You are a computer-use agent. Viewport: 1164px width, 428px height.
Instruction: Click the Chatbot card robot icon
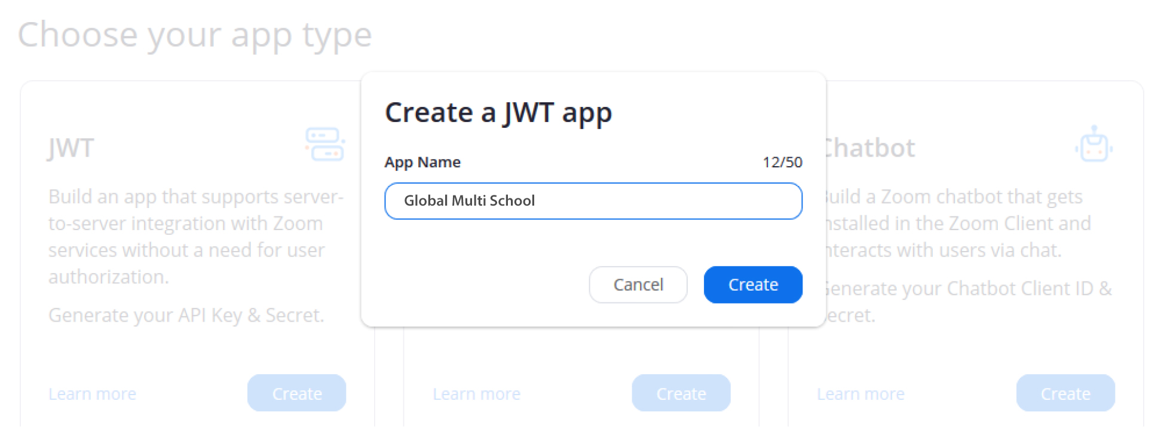tap(1094, 143)
